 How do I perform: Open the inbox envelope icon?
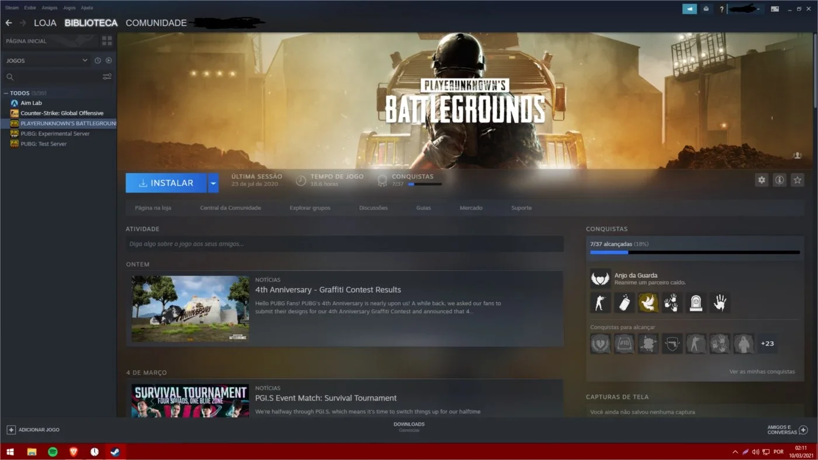pos(706,9)
